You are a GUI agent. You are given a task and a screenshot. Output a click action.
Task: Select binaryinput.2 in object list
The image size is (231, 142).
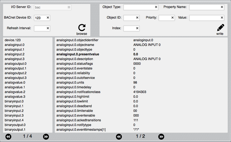pyautogui.click(x=14, y=111)
